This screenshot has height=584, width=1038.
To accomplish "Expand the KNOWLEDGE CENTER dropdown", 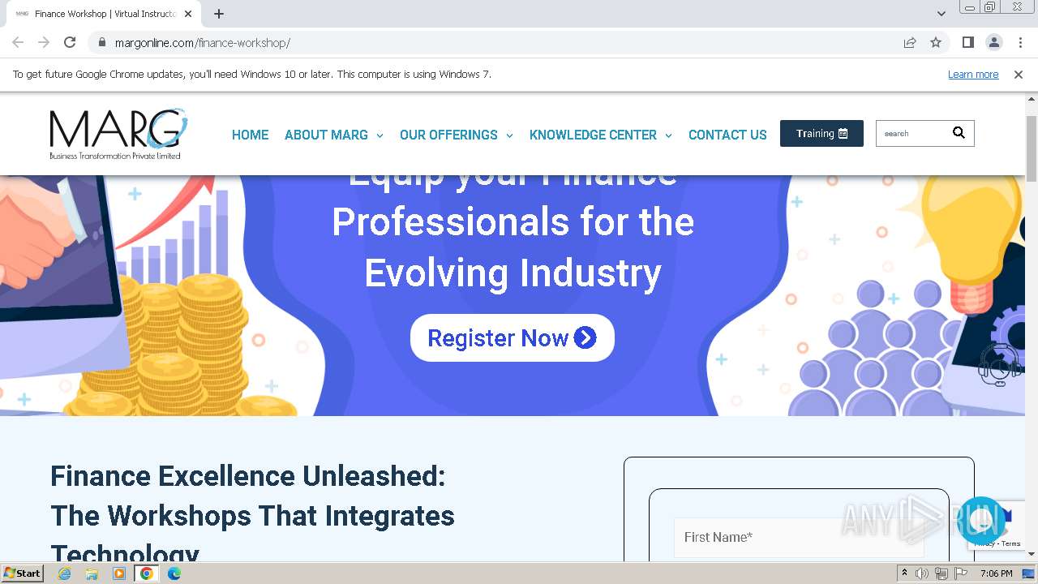I will pos(600,135).
